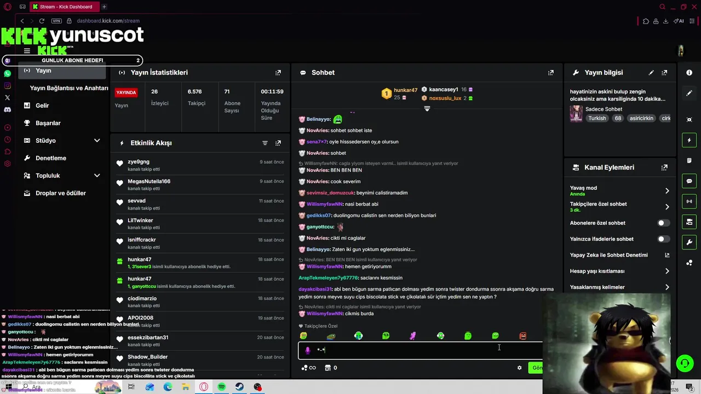The height and width of the screenshot is (394, 701).
Task: Pop out the Yayın İstatistikleri panel
Action: [x=278, y=72]
